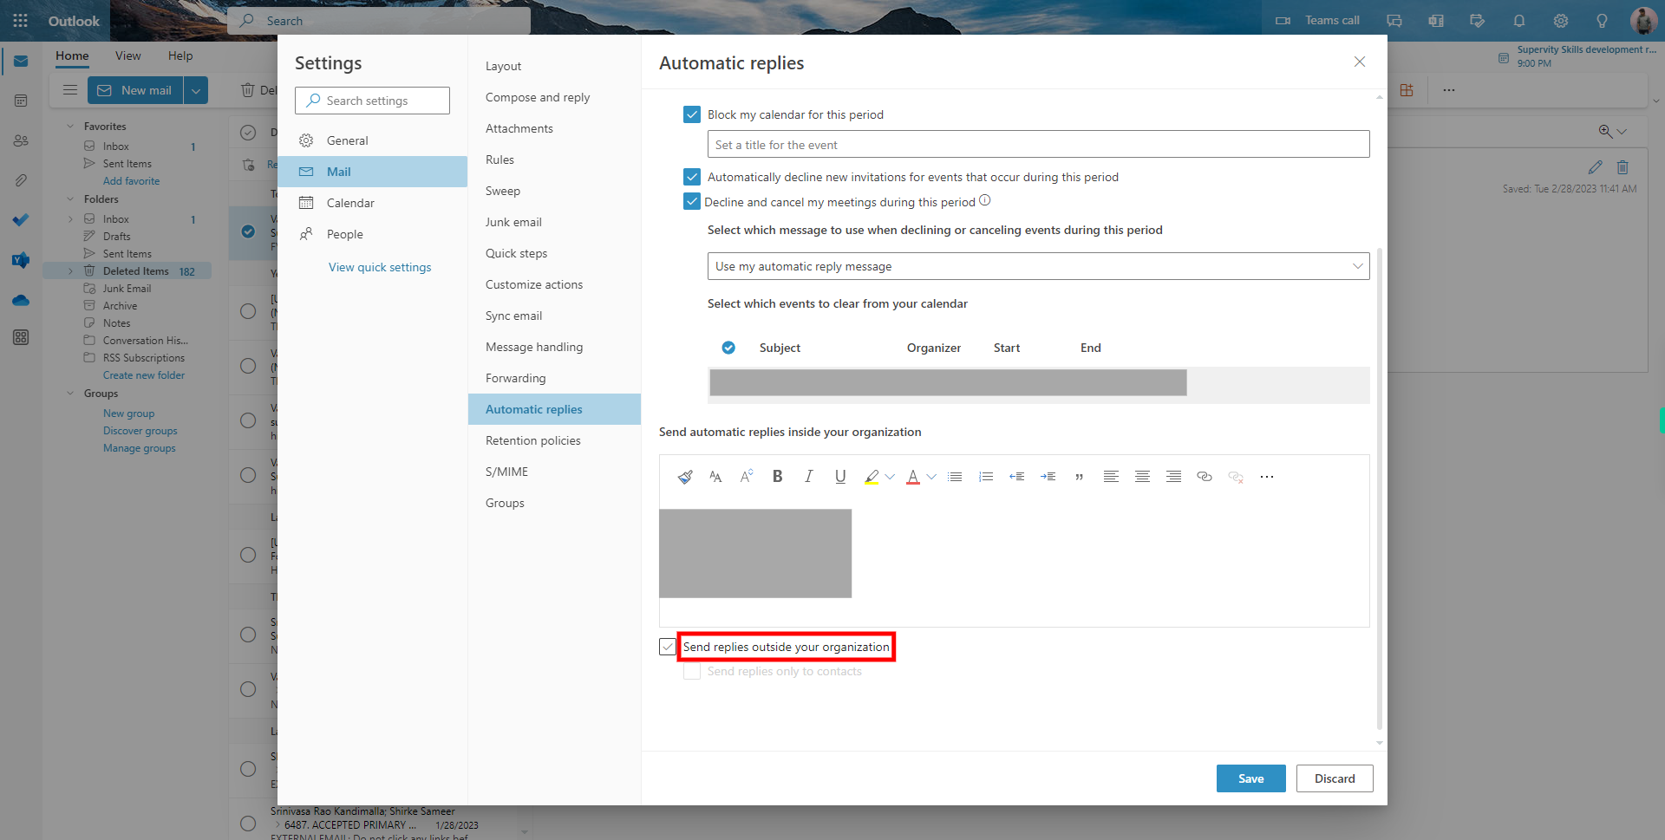Viewport: 1665px width, 840px height.
Task: Click the delete trash icon in reading pane
Action: tap(1623, 167)
